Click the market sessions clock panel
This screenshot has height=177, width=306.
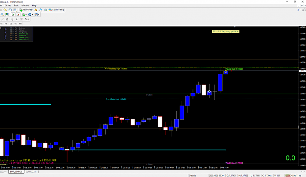pos(17,34)
